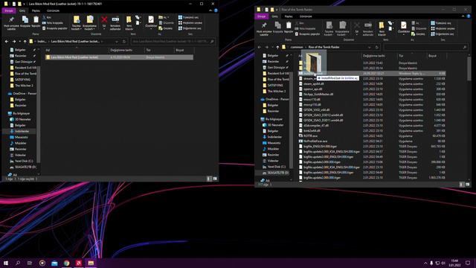The height and width of the screenshot is (268, 476).
Task: Click back arrow in left window navigation
Action: 7,42
